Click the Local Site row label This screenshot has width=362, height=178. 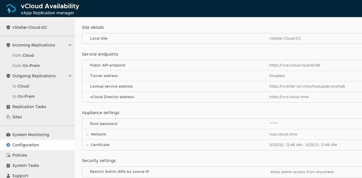[99, 39]
